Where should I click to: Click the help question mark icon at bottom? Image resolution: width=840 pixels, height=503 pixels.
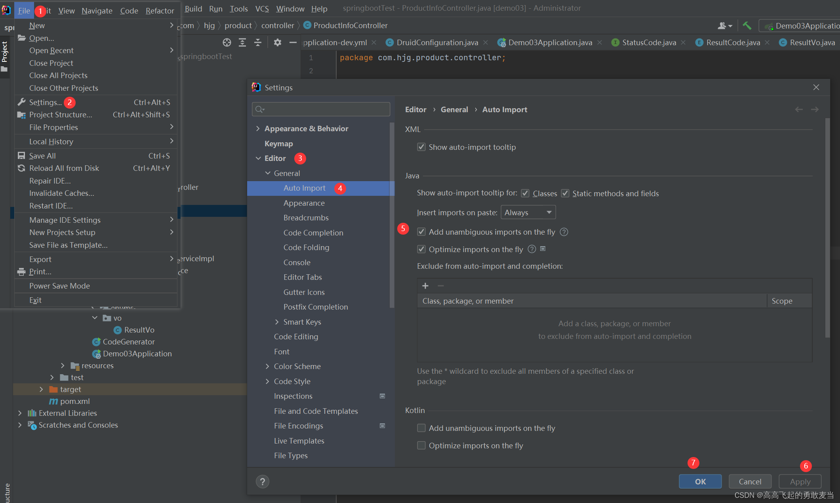pyautogui.click(x=263, y=482)
